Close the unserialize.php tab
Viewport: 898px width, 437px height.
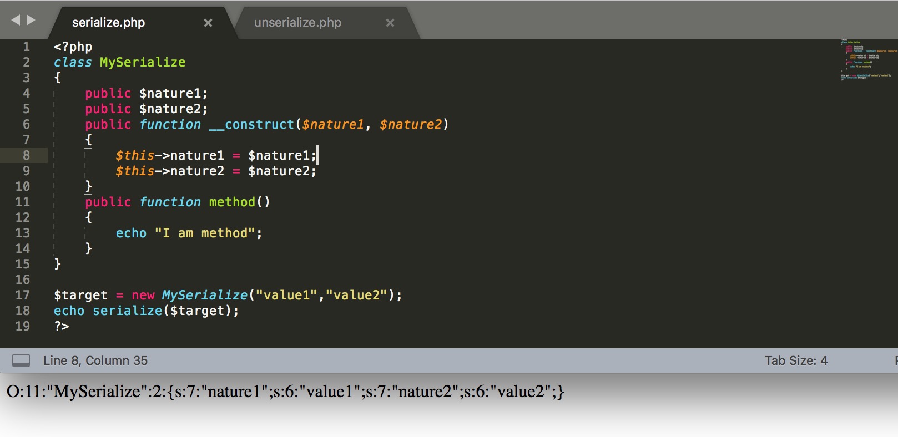coord(390,23)
